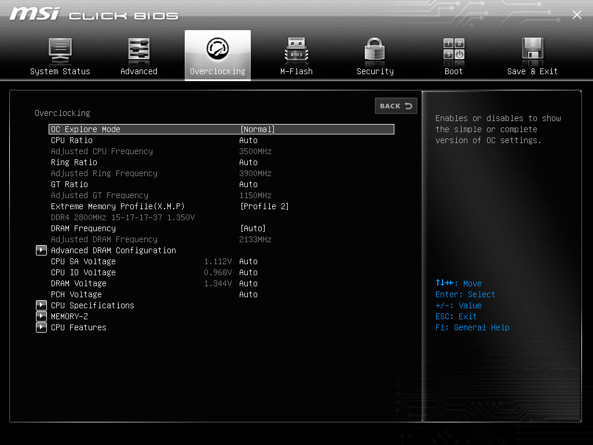
Task: Click the 1.112V CPU SA reading
Action: [x=218, y=261]
